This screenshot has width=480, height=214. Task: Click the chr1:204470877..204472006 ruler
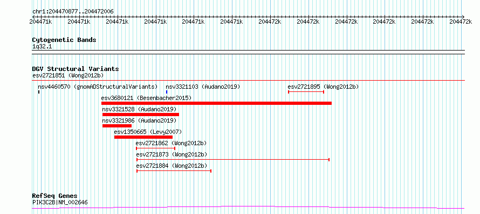tap(248, 17)
